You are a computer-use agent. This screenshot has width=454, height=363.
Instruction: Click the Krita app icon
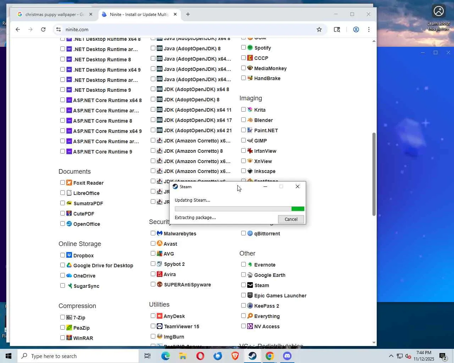point(250,110)
